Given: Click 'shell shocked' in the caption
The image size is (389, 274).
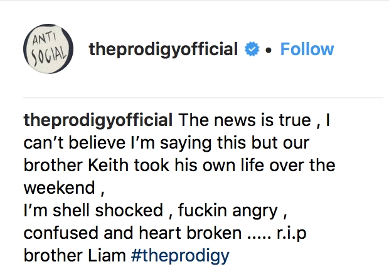Looking at the screenshot, I should tap(108, 210).
